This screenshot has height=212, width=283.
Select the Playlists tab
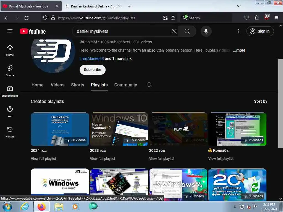click(x=99, y=85)
